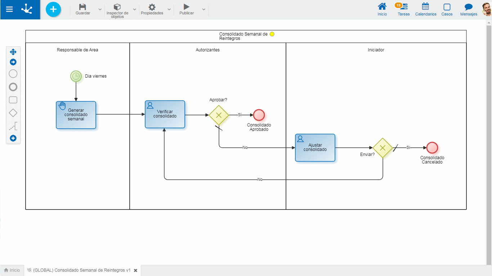Select the Verificar consolidado task node

(165, 114)
